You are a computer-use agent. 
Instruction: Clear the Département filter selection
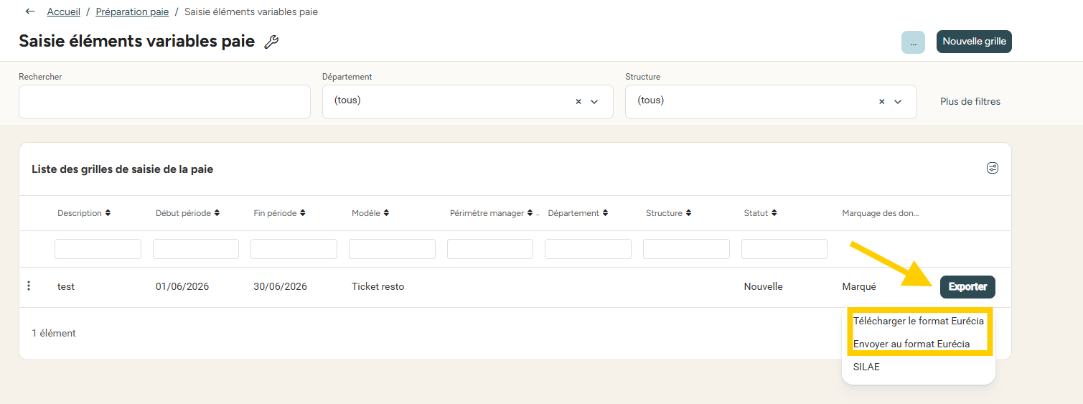pyautogui.click(x=578, y=102)
